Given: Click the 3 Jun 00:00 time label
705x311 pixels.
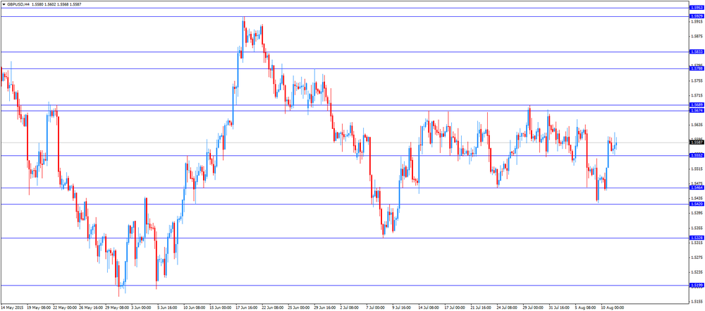Looking at the screenshot, I should (142, 308).
